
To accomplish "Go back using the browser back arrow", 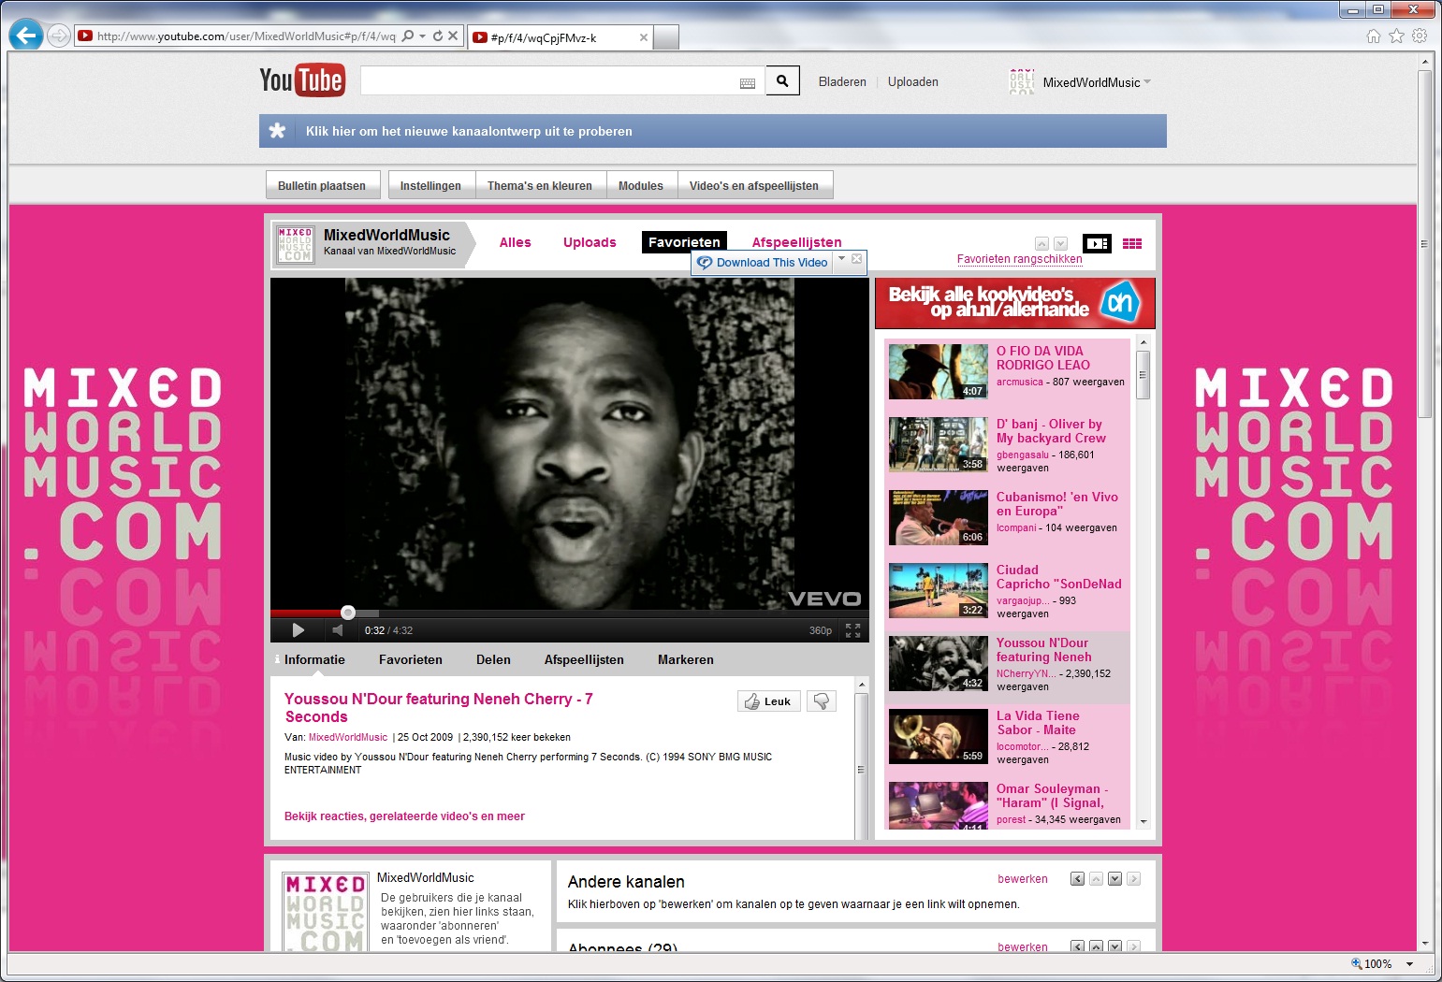I will [x=26, y=36].
